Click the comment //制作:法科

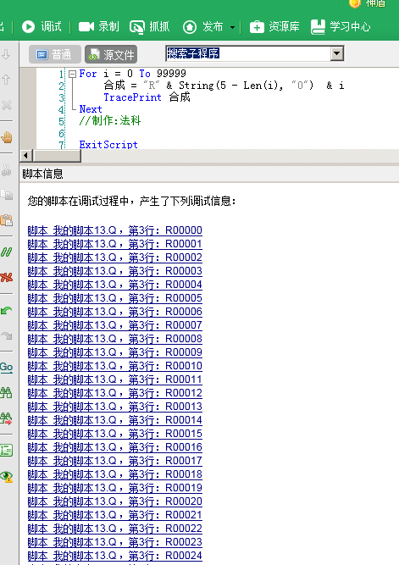click(x=110, y=121)
